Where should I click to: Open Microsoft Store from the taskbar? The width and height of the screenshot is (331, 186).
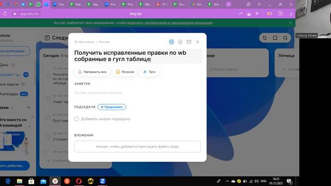(32, 181)
